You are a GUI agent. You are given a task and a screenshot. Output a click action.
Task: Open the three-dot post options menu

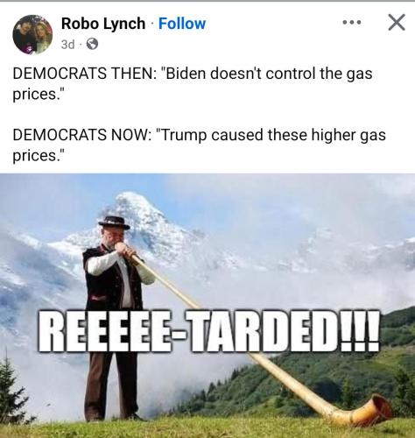[x=352, y=22]
